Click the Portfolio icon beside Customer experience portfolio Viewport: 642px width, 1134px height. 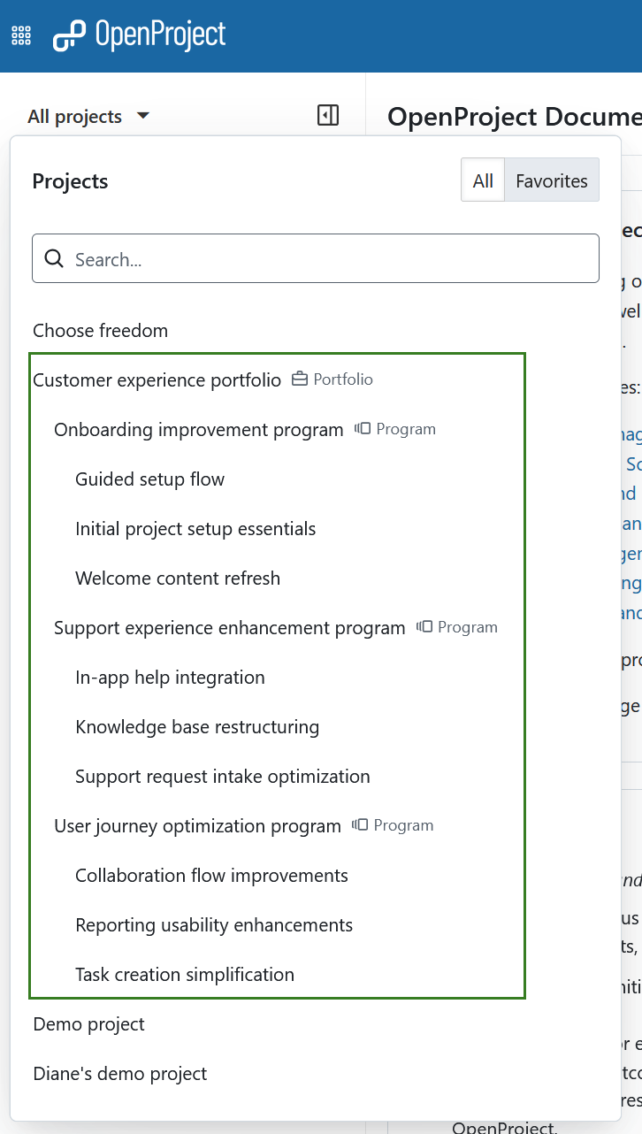299,379
